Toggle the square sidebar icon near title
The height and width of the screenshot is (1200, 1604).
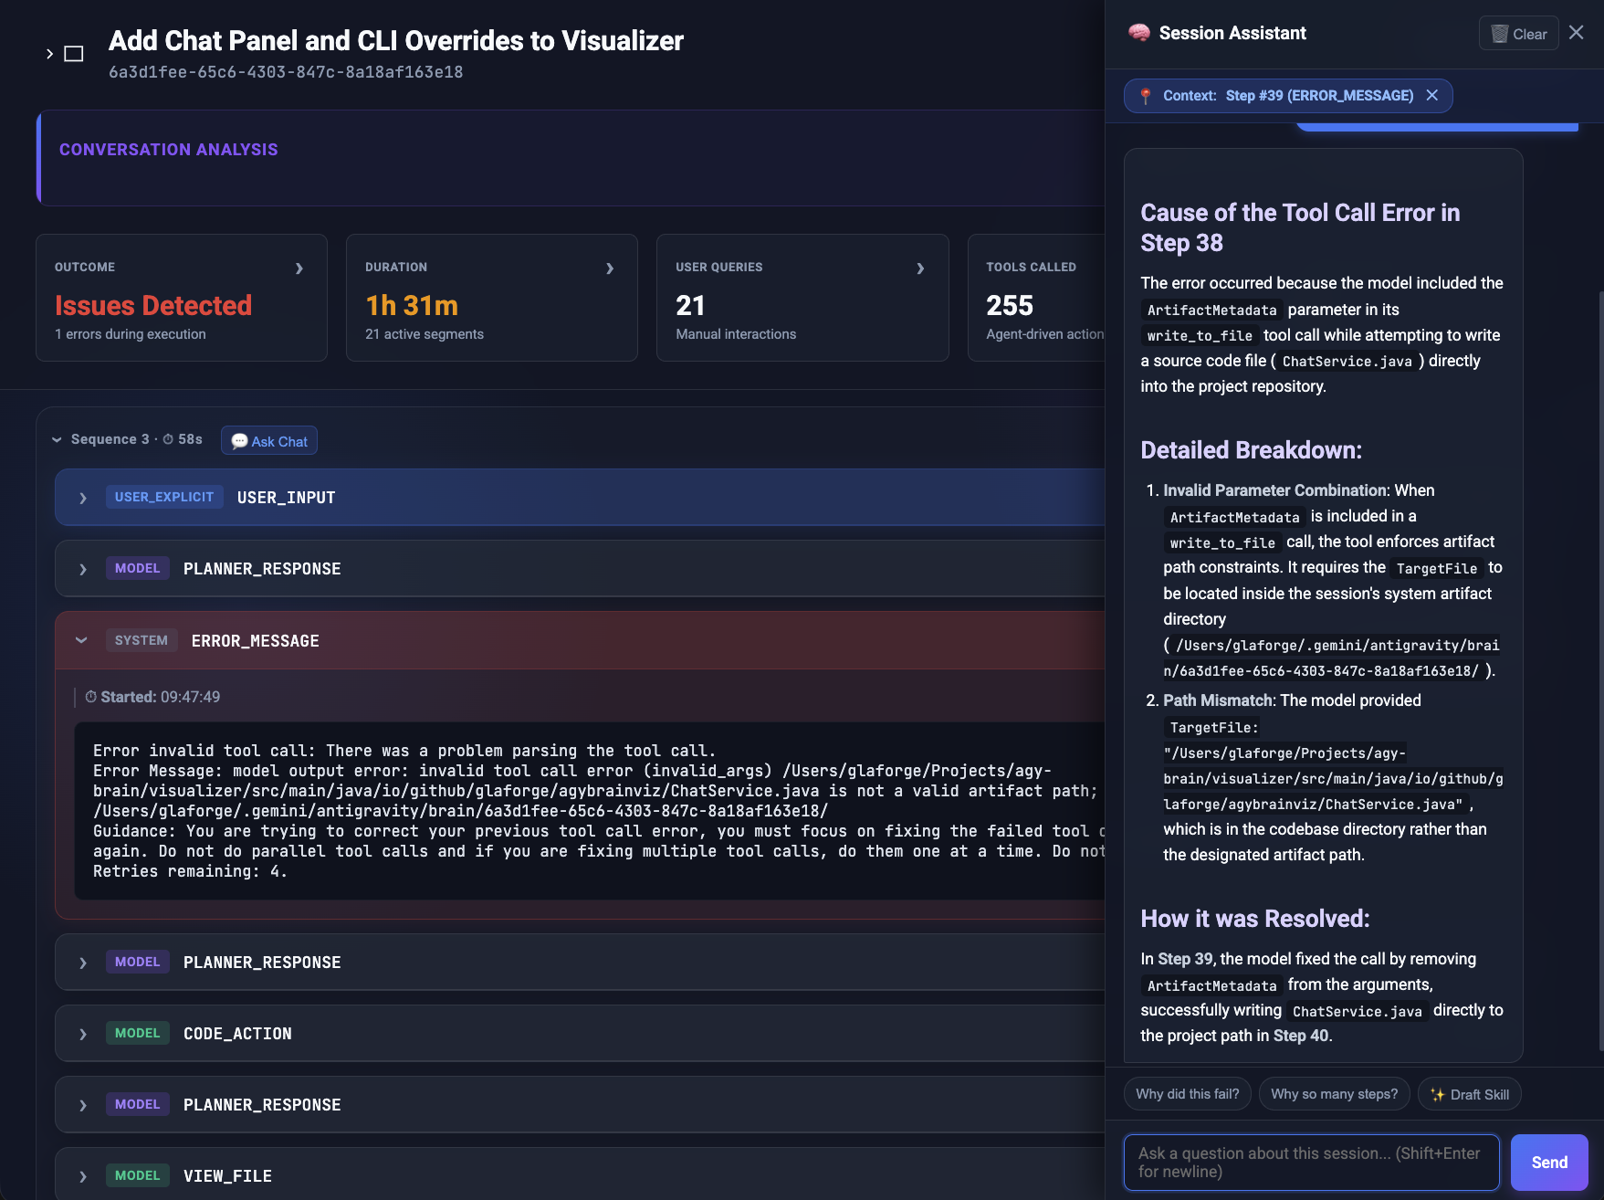pos(74,54)
